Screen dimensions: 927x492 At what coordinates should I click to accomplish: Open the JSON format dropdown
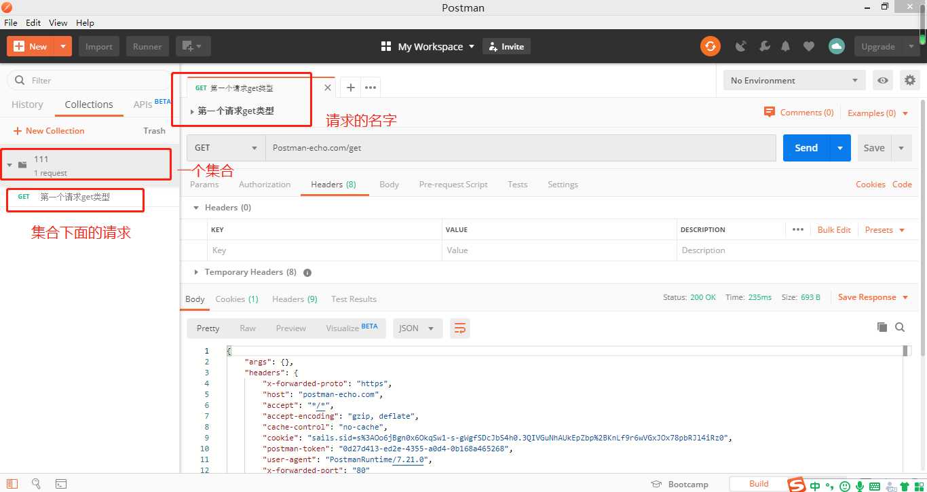(x=417, y=328)
